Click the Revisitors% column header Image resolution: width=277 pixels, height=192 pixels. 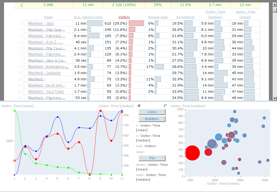pos(185,17)
